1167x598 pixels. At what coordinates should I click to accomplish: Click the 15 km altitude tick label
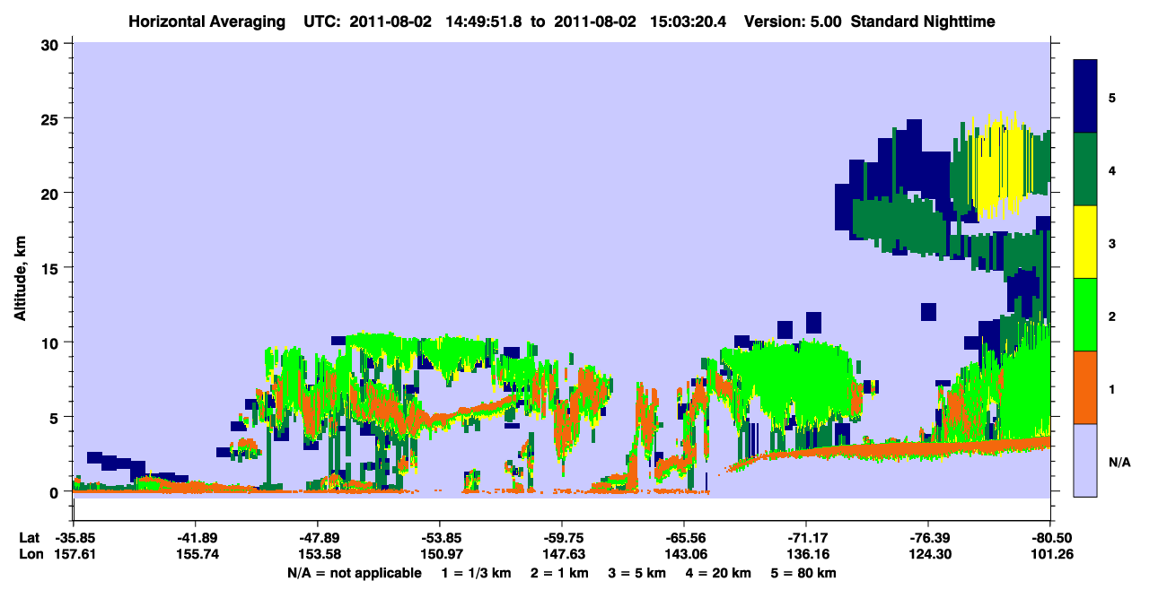click(x=52, y=268)
